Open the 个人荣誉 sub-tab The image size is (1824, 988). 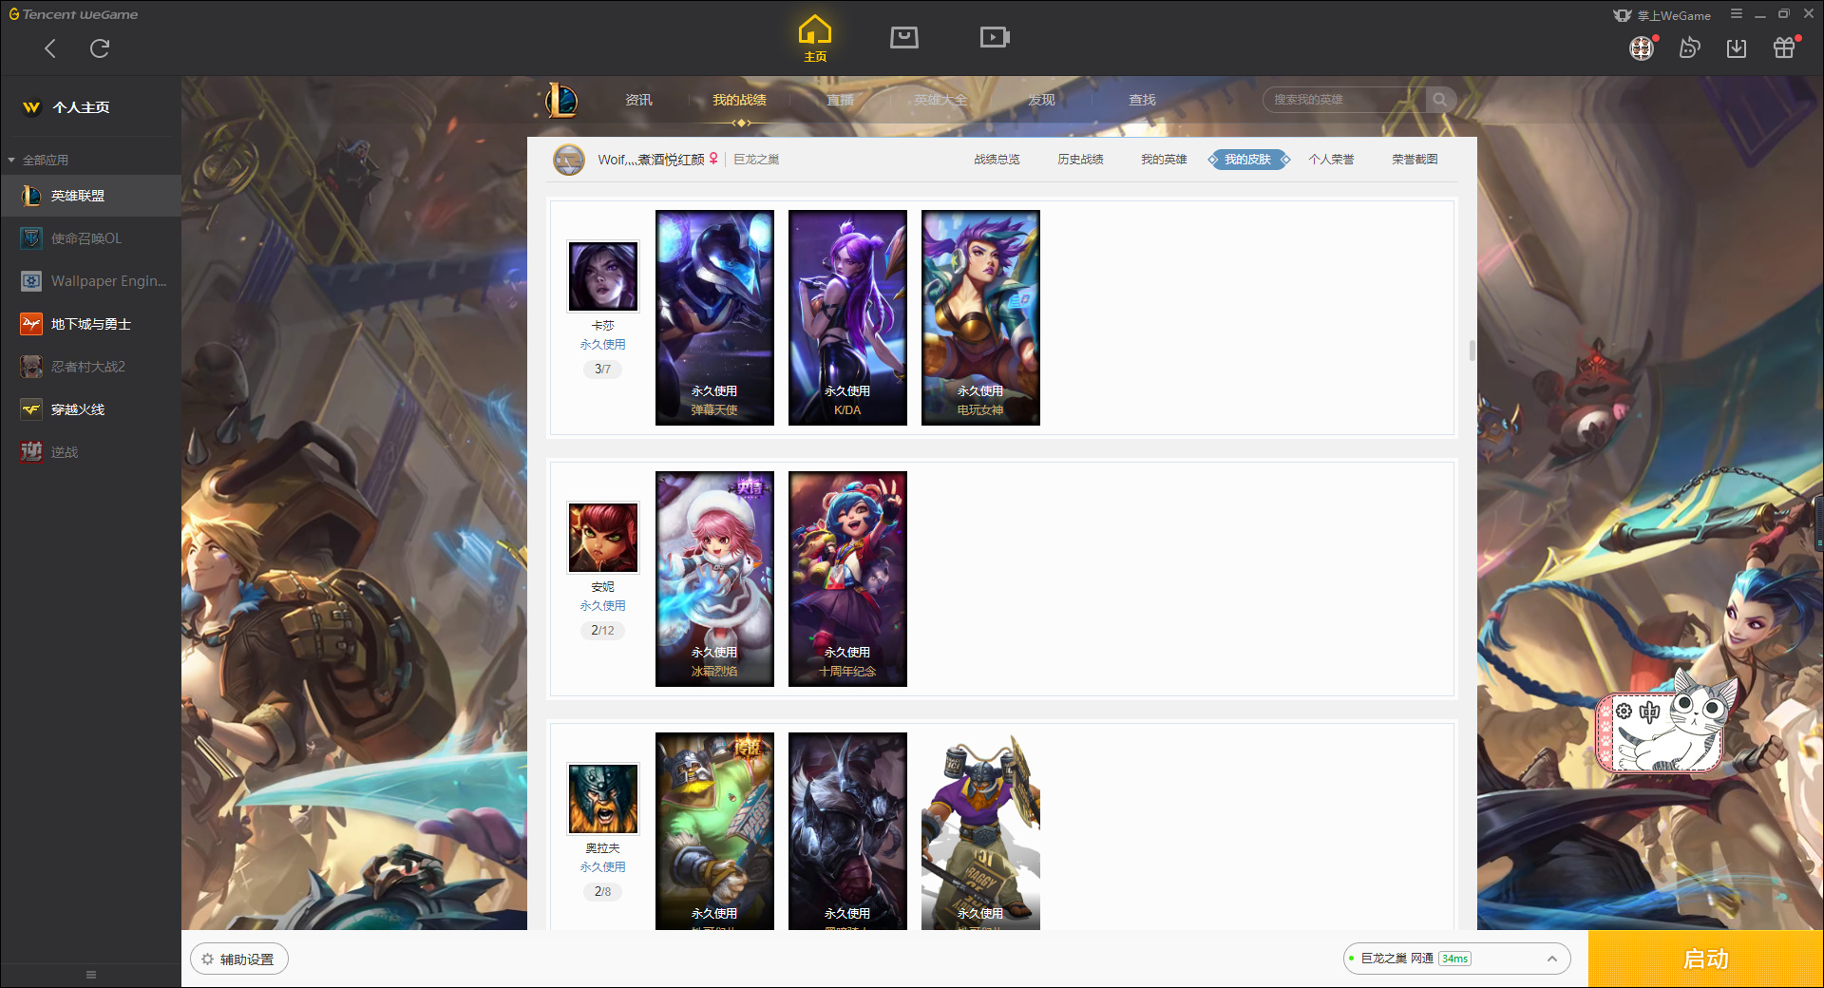coord(1331,160)
